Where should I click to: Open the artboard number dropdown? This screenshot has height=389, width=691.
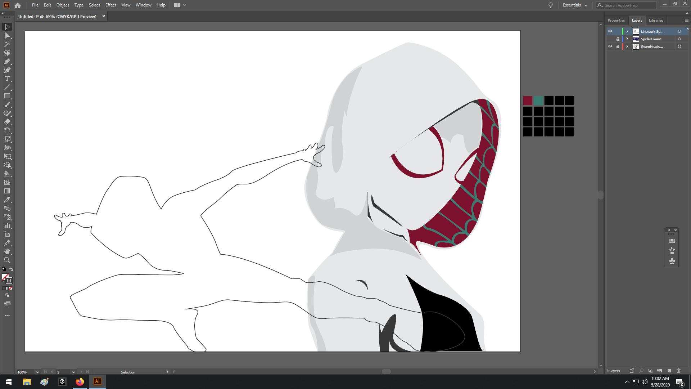coord(73,372)
